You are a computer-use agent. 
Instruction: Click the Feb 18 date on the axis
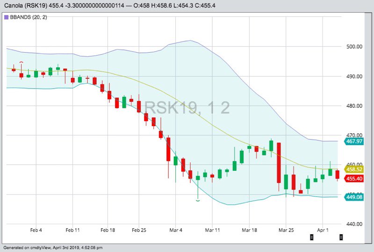pyautogui.click(x=108, y=231)
